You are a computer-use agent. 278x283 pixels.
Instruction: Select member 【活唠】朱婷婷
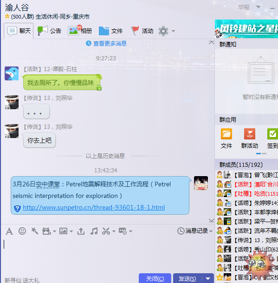[x=247, y=203]
